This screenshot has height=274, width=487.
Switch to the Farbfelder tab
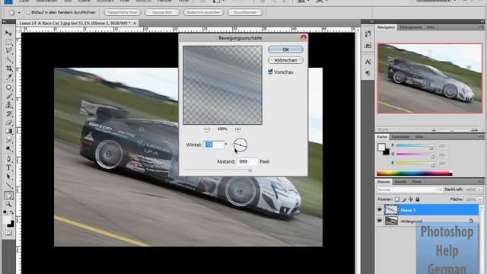point(401,137)
